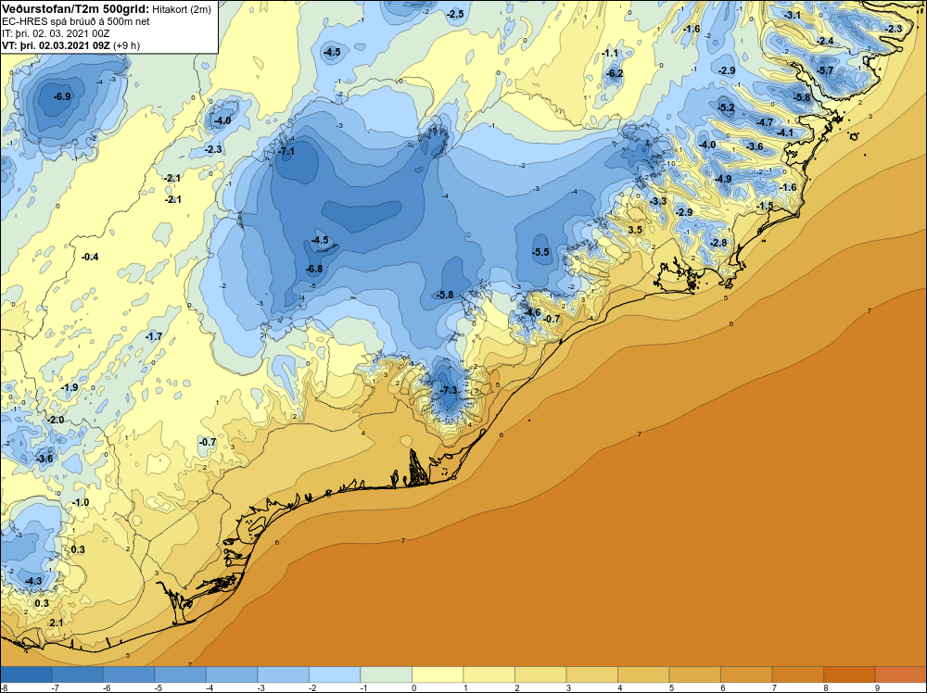Click the 'VT: þri. 02.03.2021 09Z (+9 h)' line
Screen dimensions: 927x693
(71, 45)
